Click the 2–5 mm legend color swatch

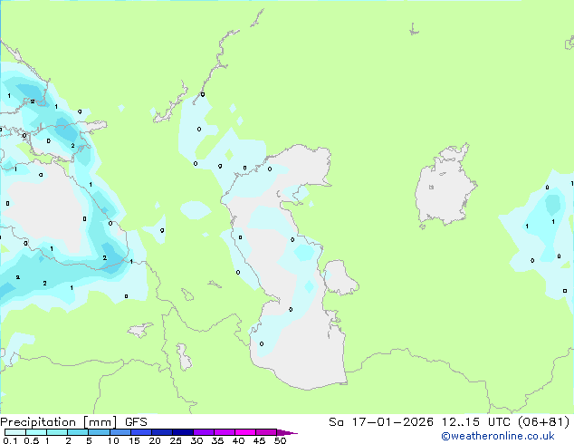78,432
